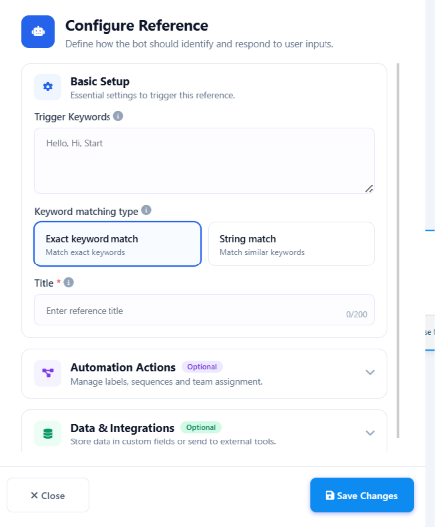Click the Data & Integrations heading
Viewport: 435px width, 528px height.
click(x=122, y=428)
